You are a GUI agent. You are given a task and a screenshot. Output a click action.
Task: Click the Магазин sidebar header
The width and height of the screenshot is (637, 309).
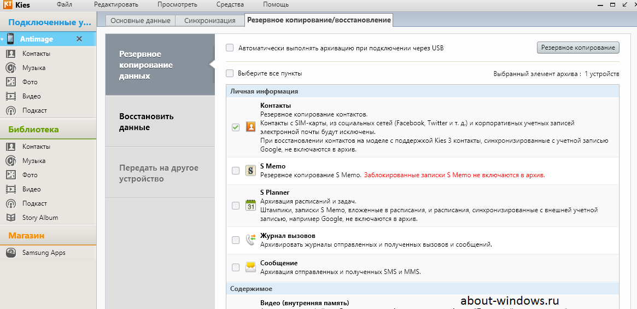click(48, 235)
